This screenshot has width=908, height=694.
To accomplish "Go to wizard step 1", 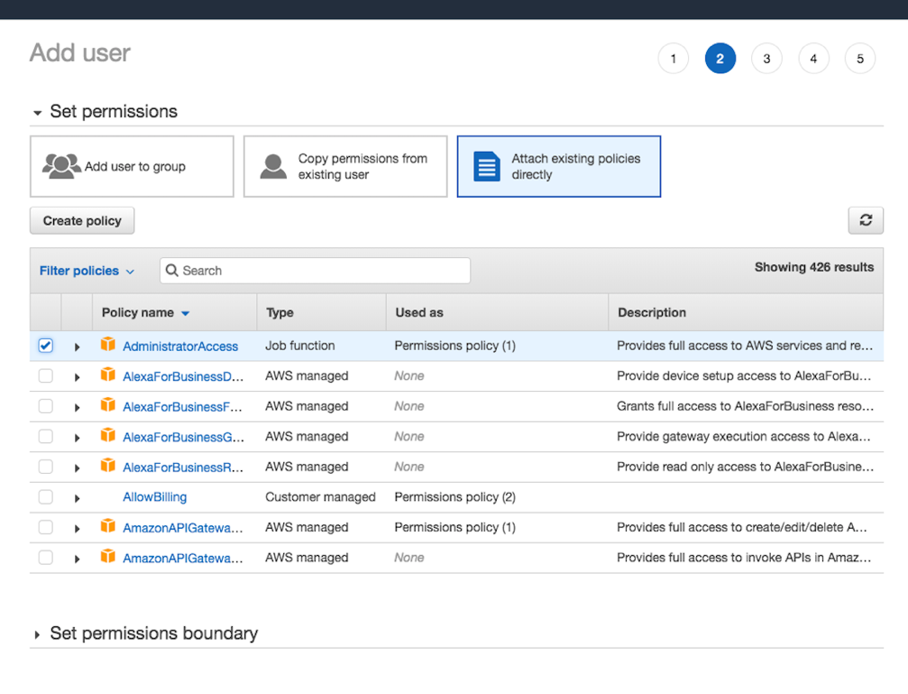I will point(673,59).
